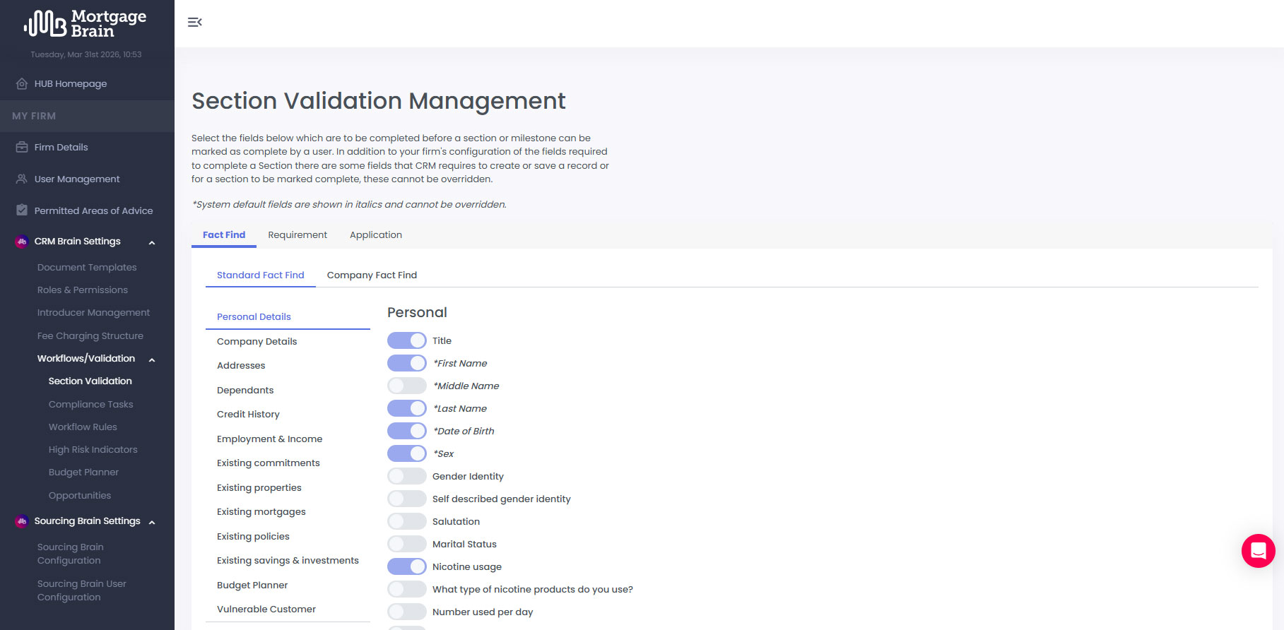Open Sourcing Brain Configuration
1284x630 pixels.
[x=71, y=554]
